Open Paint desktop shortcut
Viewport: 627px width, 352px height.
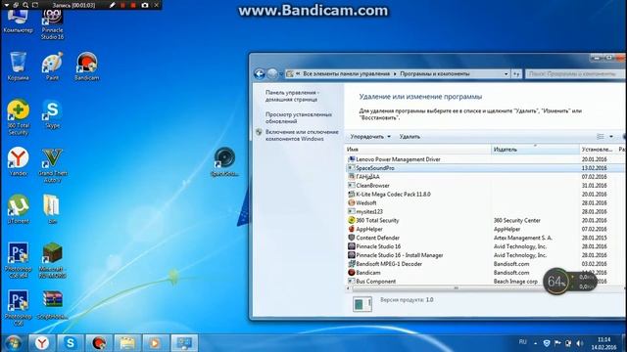52,66
